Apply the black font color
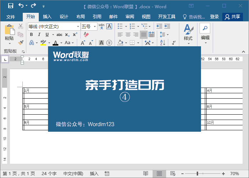The height and width of the screenshot is (178, 249). (55, 43)
